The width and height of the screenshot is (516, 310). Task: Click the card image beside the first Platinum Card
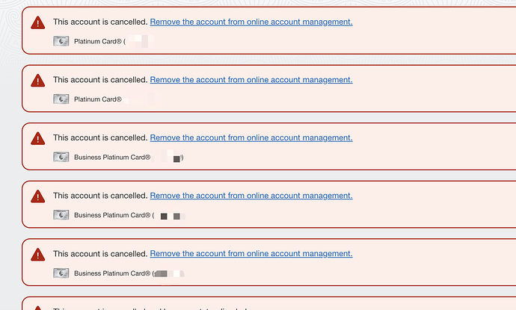pos(61,41)
